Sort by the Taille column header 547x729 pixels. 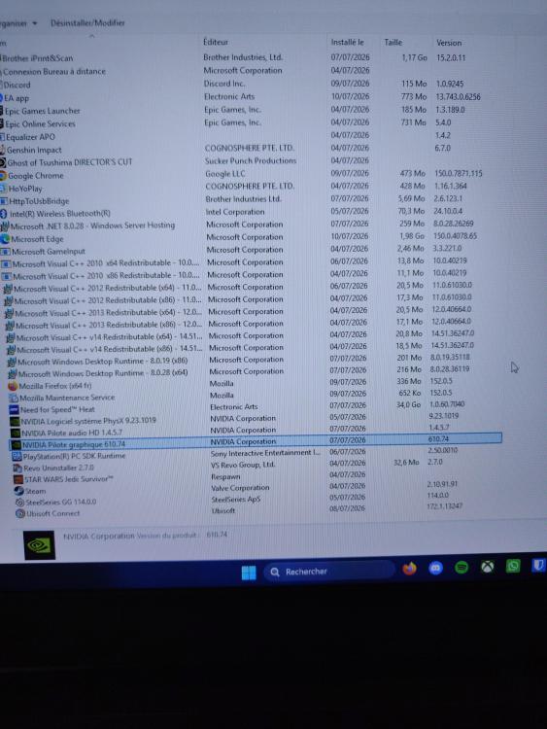393,43
